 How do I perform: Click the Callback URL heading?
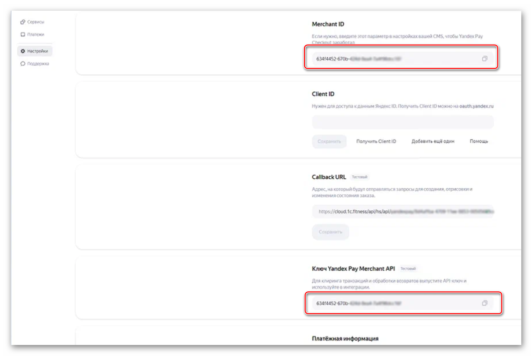[x=329, y=177]
